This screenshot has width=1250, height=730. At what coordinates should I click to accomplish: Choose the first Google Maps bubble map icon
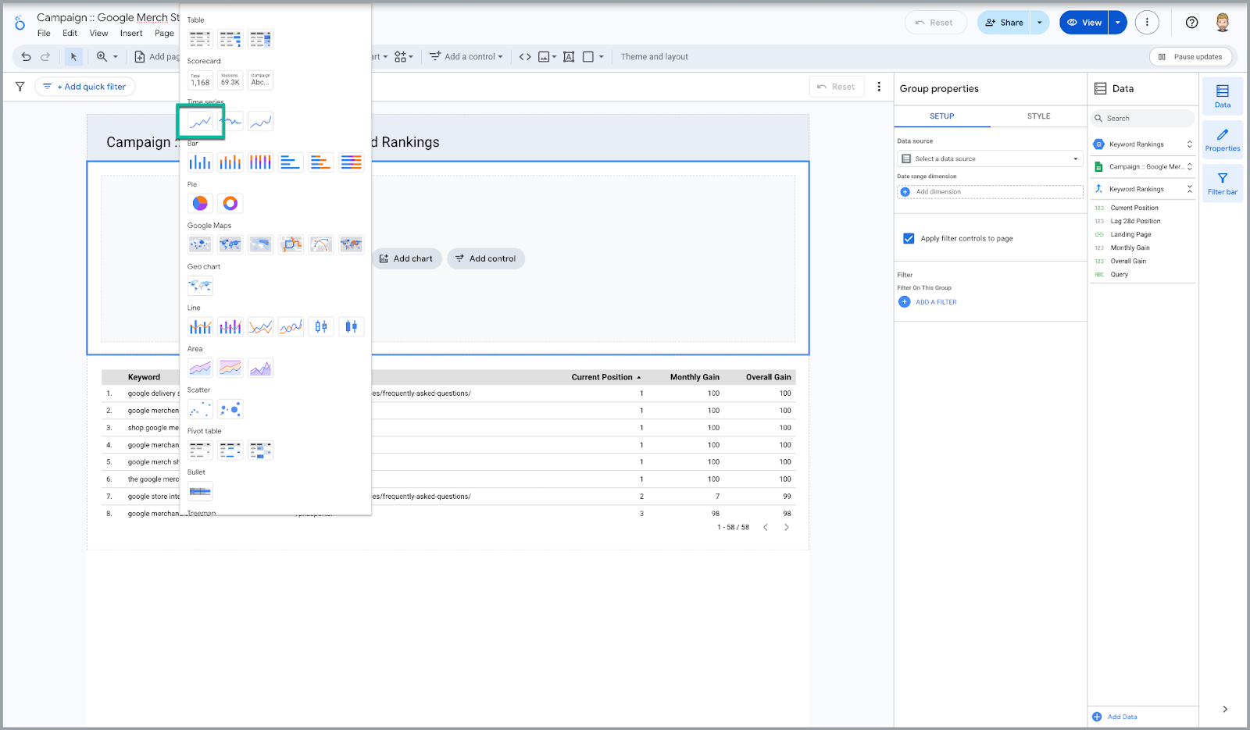[x=200, y=244]
